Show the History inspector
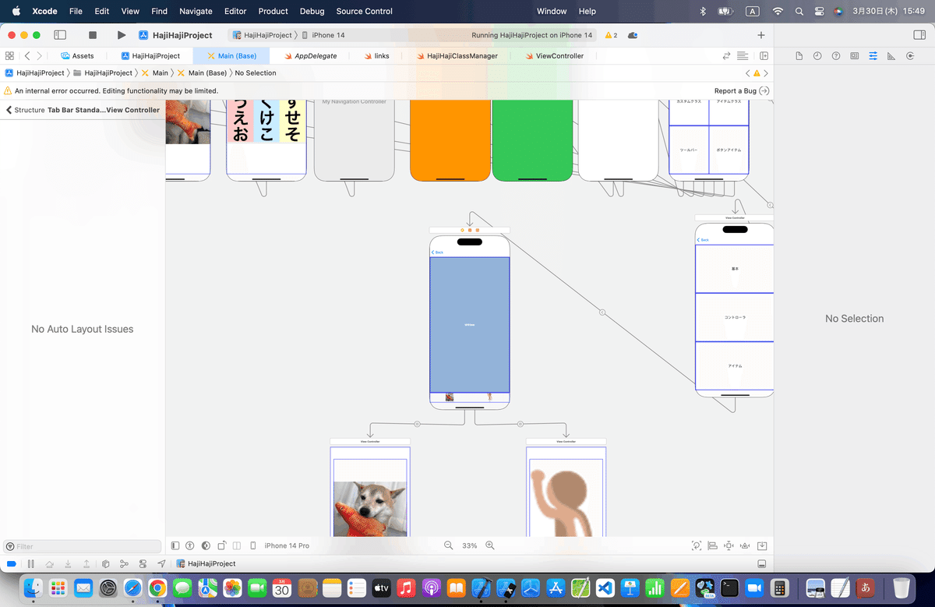 coord(817,56)
